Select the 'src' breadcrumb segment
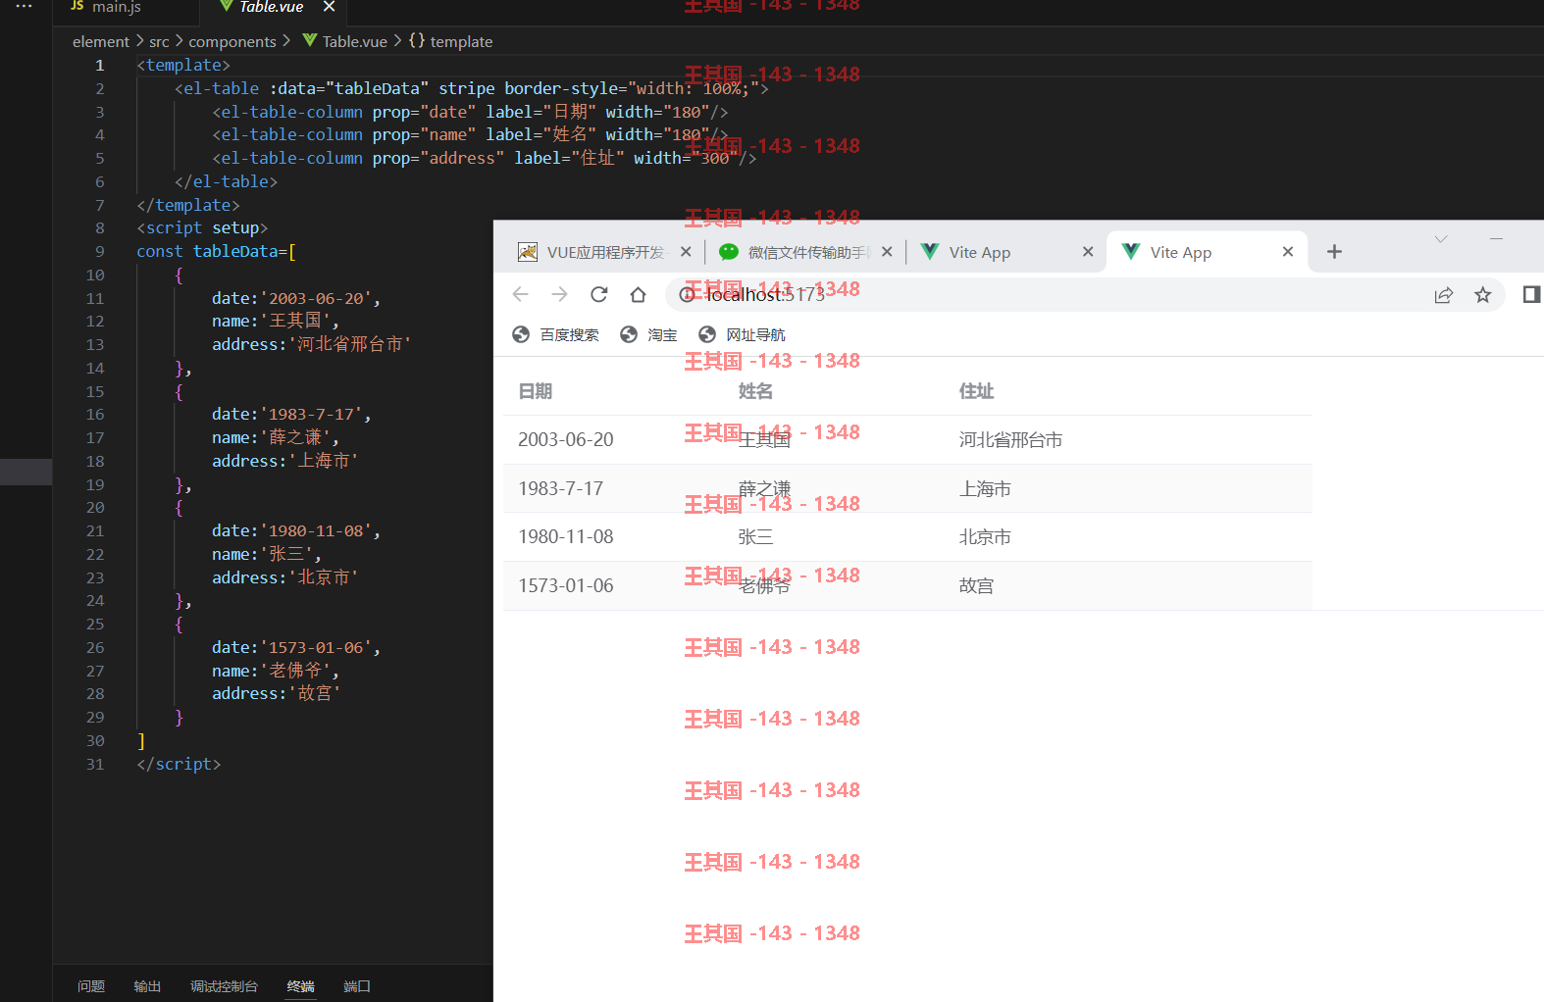This screenshot has width=1544, height=1002. tap(159, 42)
